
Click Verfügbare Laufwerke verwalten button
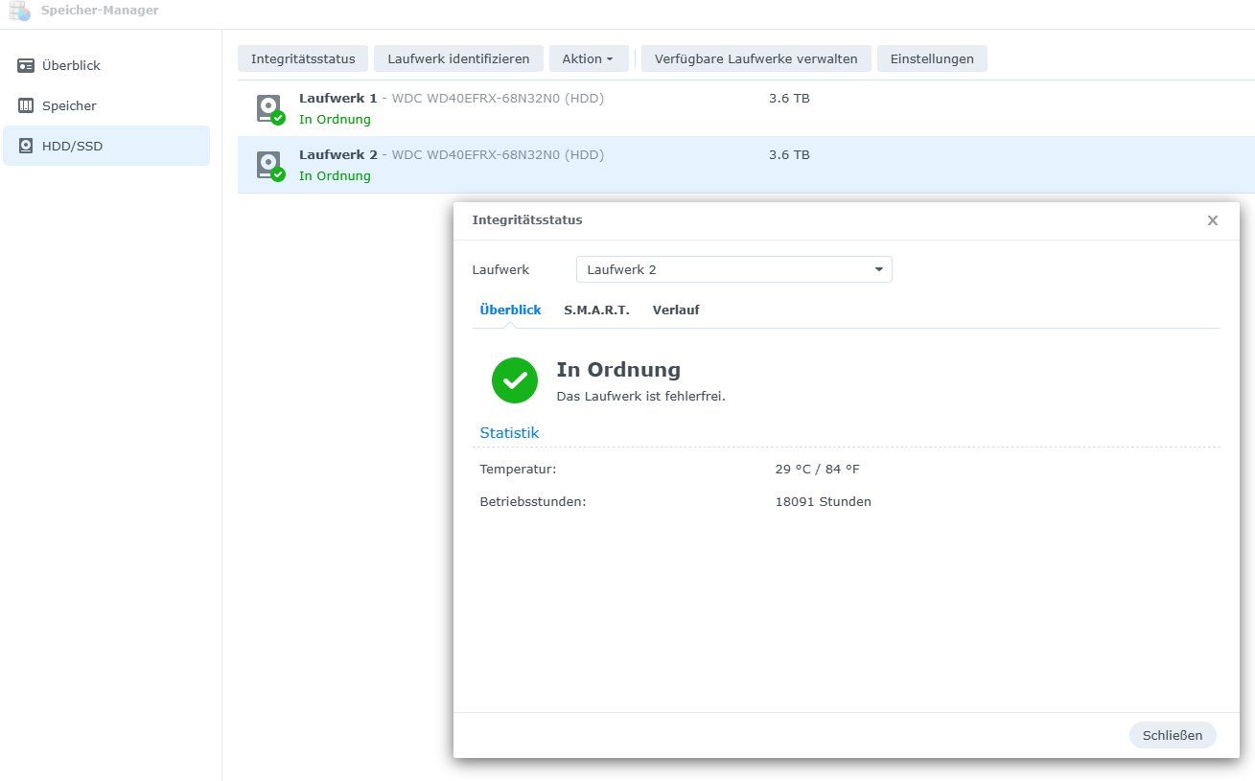pyautogui.click(x=755, y=58)
